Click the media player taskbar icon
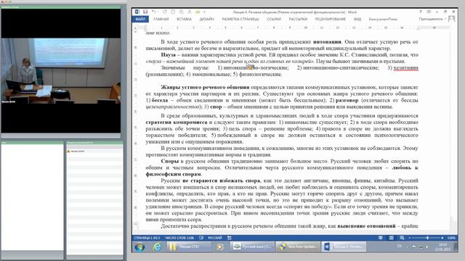 (219, 246)
